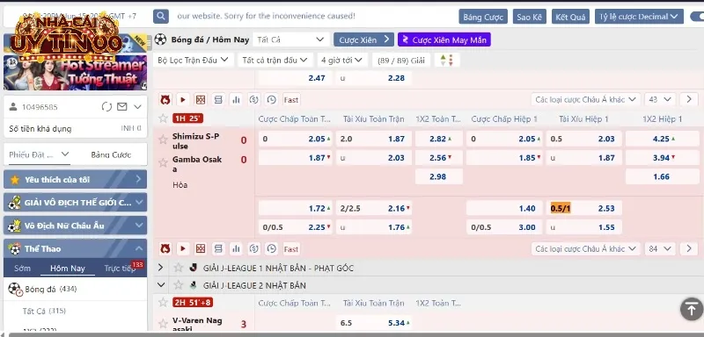
Task: Open the statistics bar chart icon in the row with the 84 dropdown
Action: [x=236, y=249]
